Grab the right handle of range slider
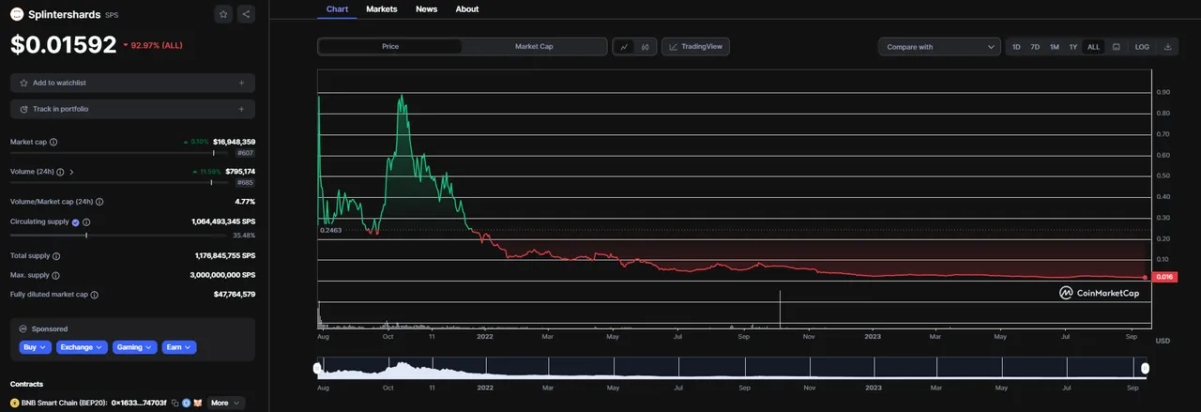1201x412 pixels. tap(1147, 368)
